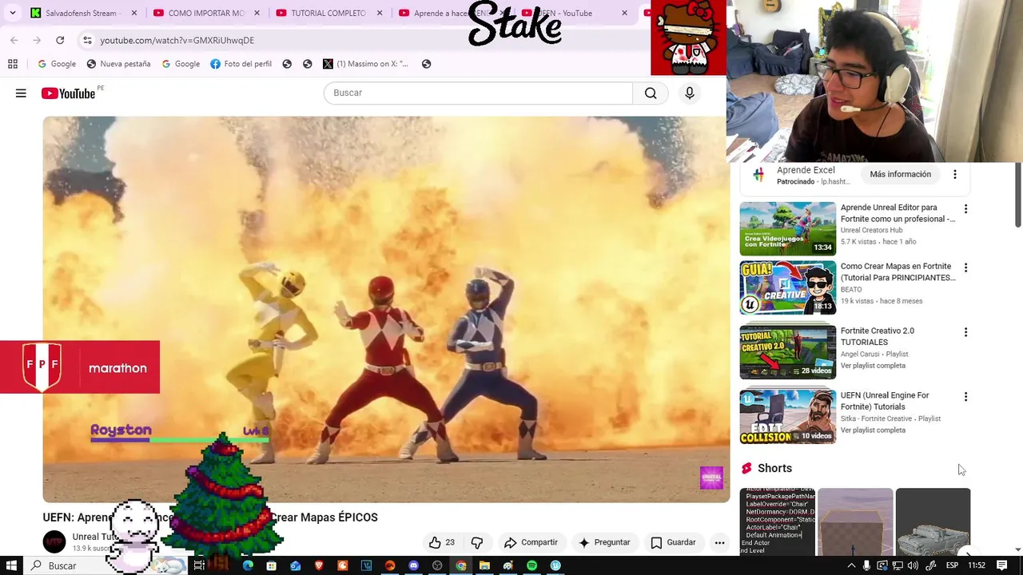Open Spotify from taskbar
This screenshot has width=1023, height=575.
click(531, 565)
